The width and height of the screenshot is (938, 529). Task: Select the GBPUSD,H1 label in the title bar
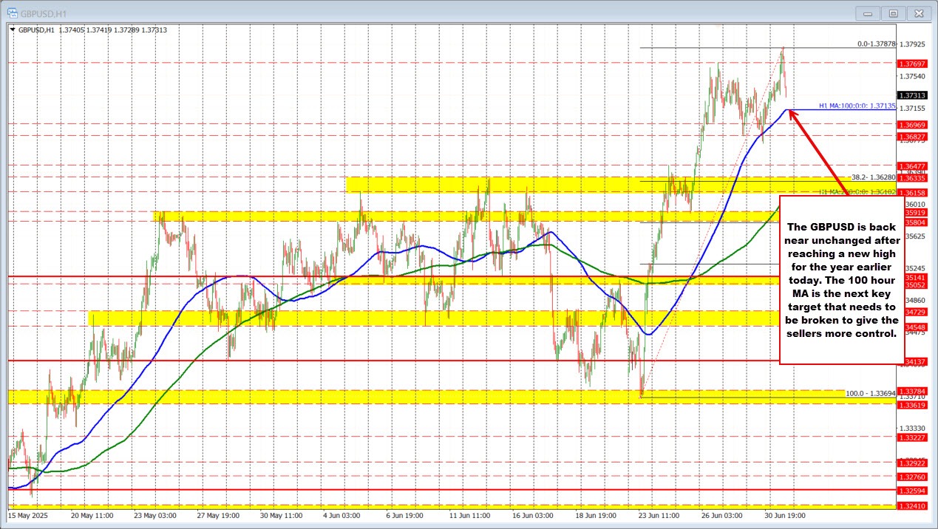pos(44,13)
